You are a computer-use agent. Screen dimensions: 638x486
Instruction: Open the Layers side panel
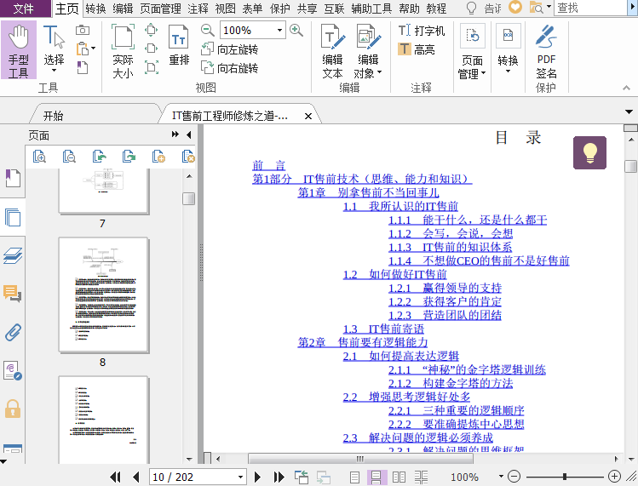point(13,255)
